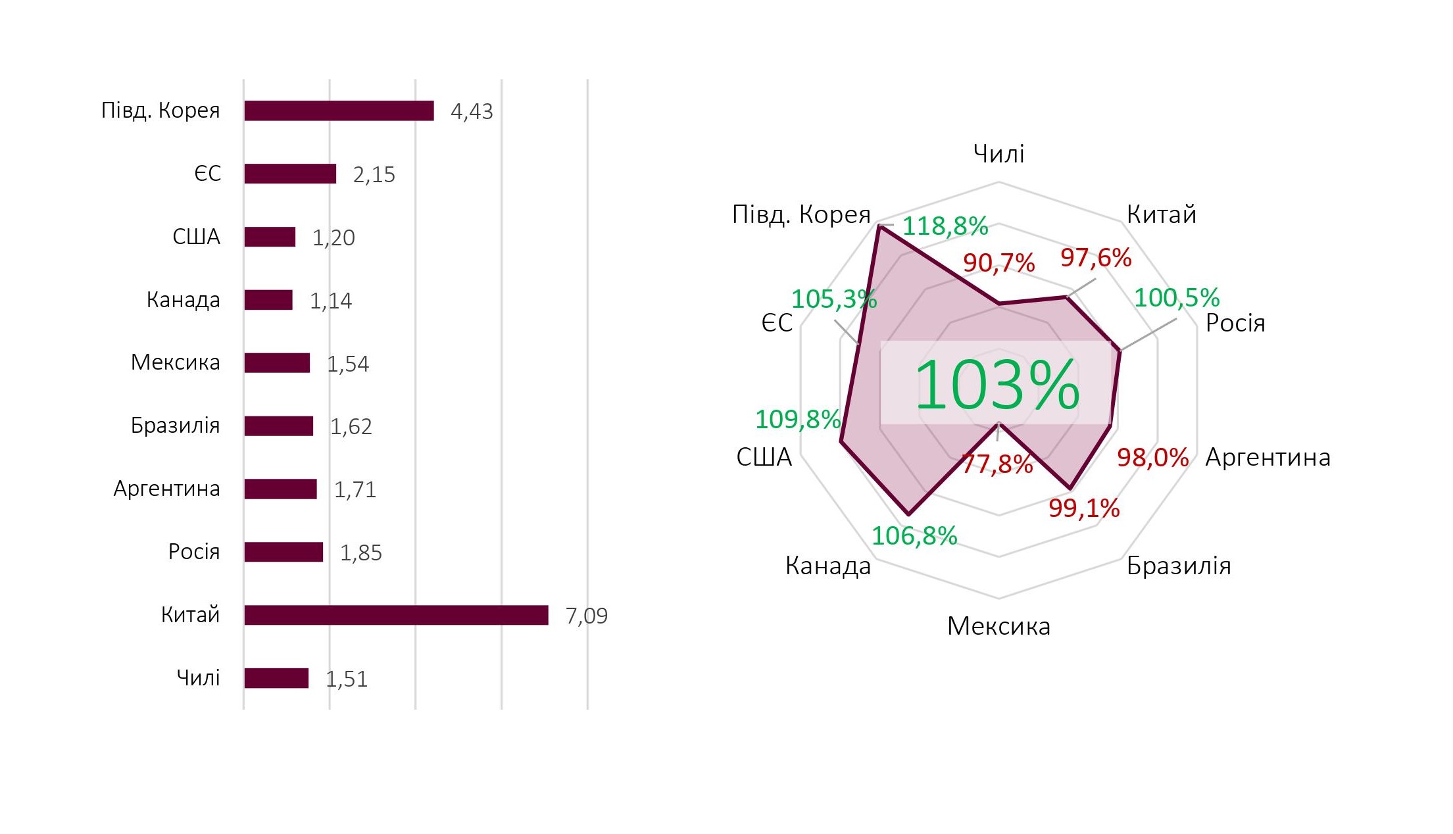This screenshot has width=1453, height=834.
Task: Select the Аргентина label on radar chart
Action: pyautogui.click(x=1268, y=457)
